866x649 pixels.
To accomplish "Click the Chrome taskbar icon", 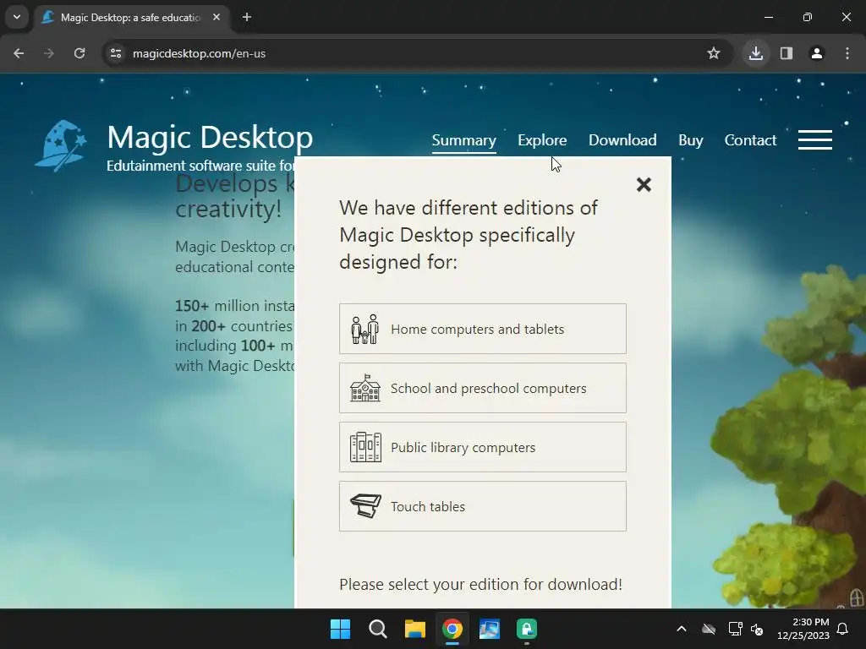I will [x=452, y=629].
